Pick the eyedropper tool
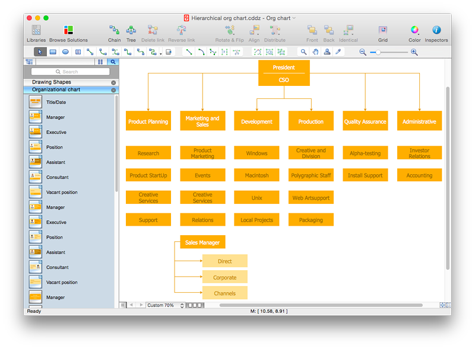Screen dimensions: 475x349 click(339, 52)
